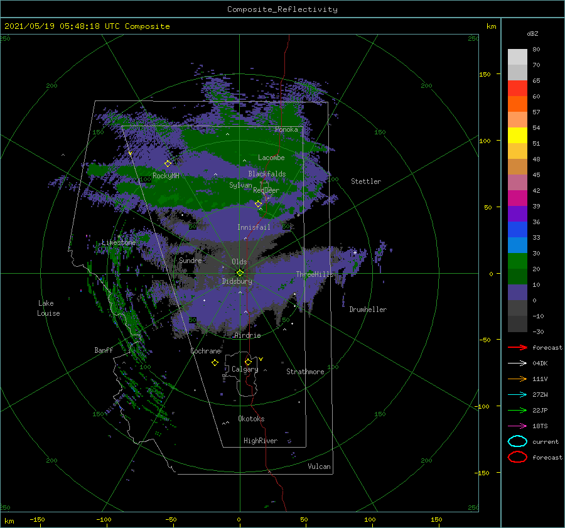Click the Sylvan label

click(x=240, y=185)
